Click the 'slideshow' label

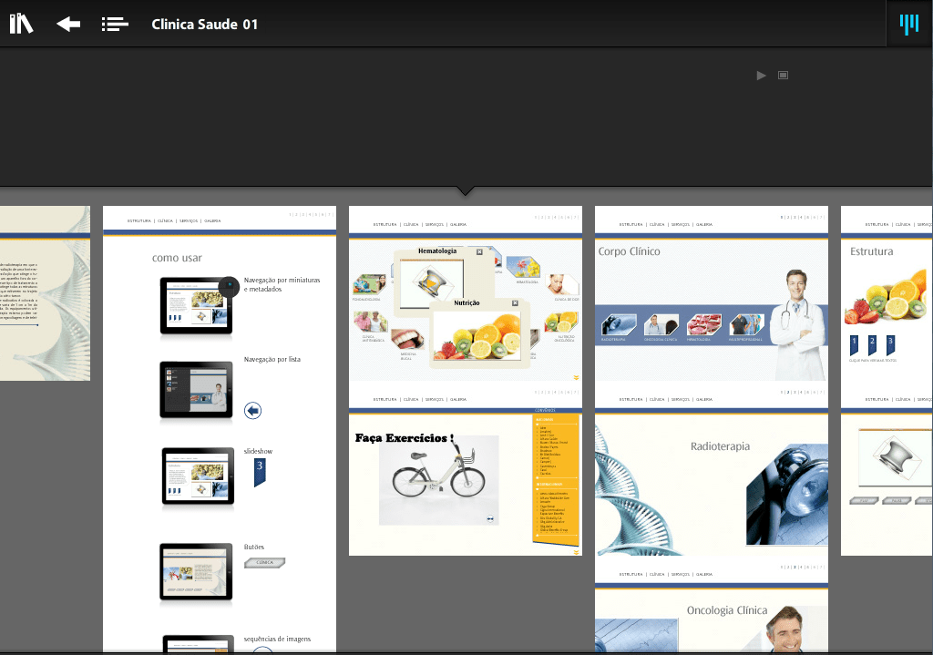tap(258, 451)
